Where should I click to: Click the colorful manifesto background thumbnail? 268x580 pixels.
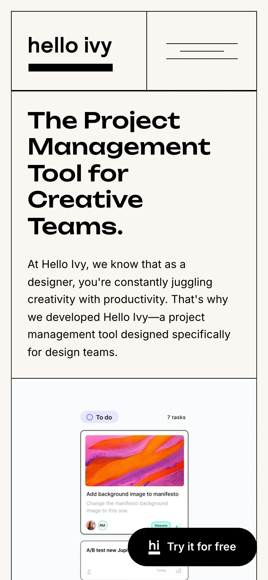coord(134,461)
